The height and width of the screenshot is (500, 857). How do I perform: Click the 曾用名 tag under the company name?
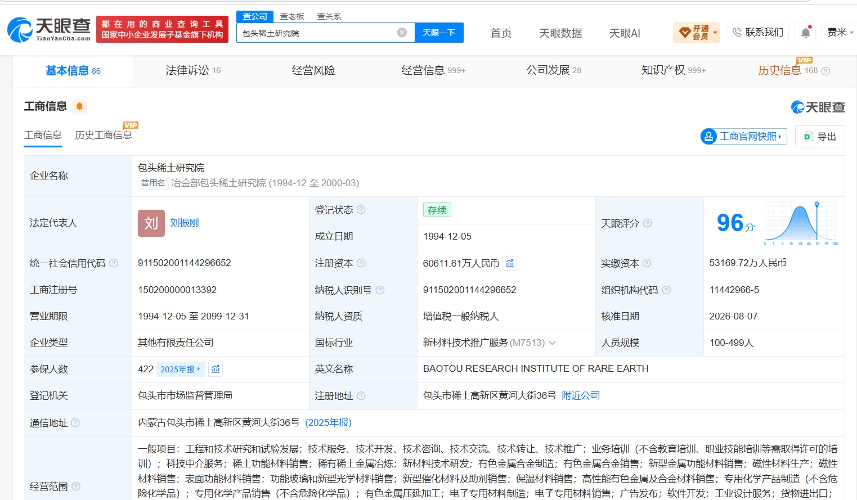[153, 183]
